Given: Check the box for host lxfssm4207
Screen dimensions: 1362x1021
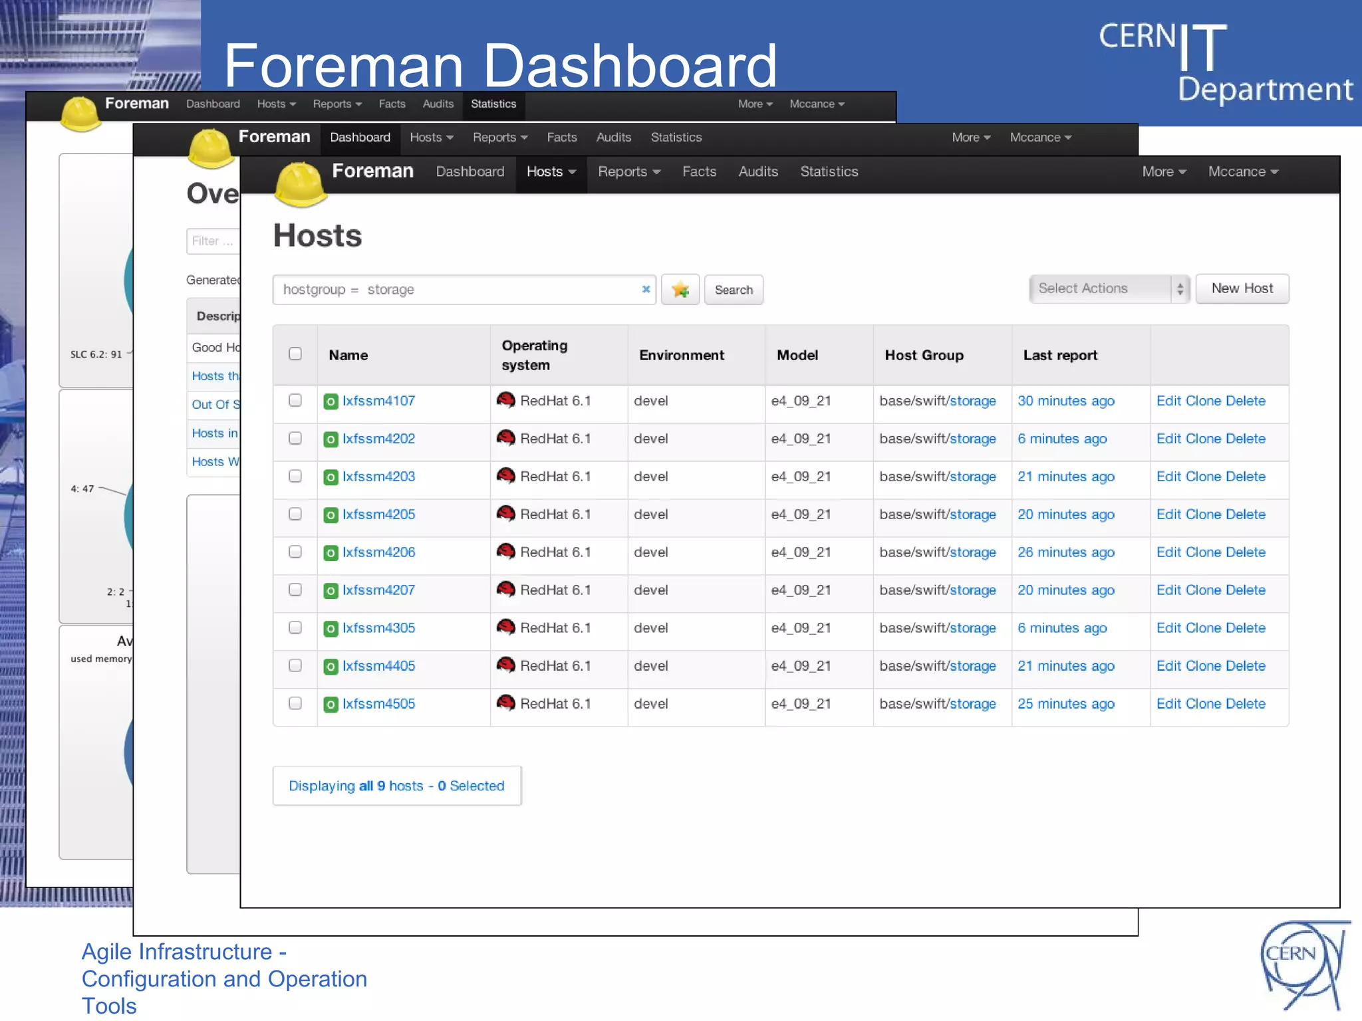Looking at the screenshot, I should pyautogui.click(x=295, y=590).
